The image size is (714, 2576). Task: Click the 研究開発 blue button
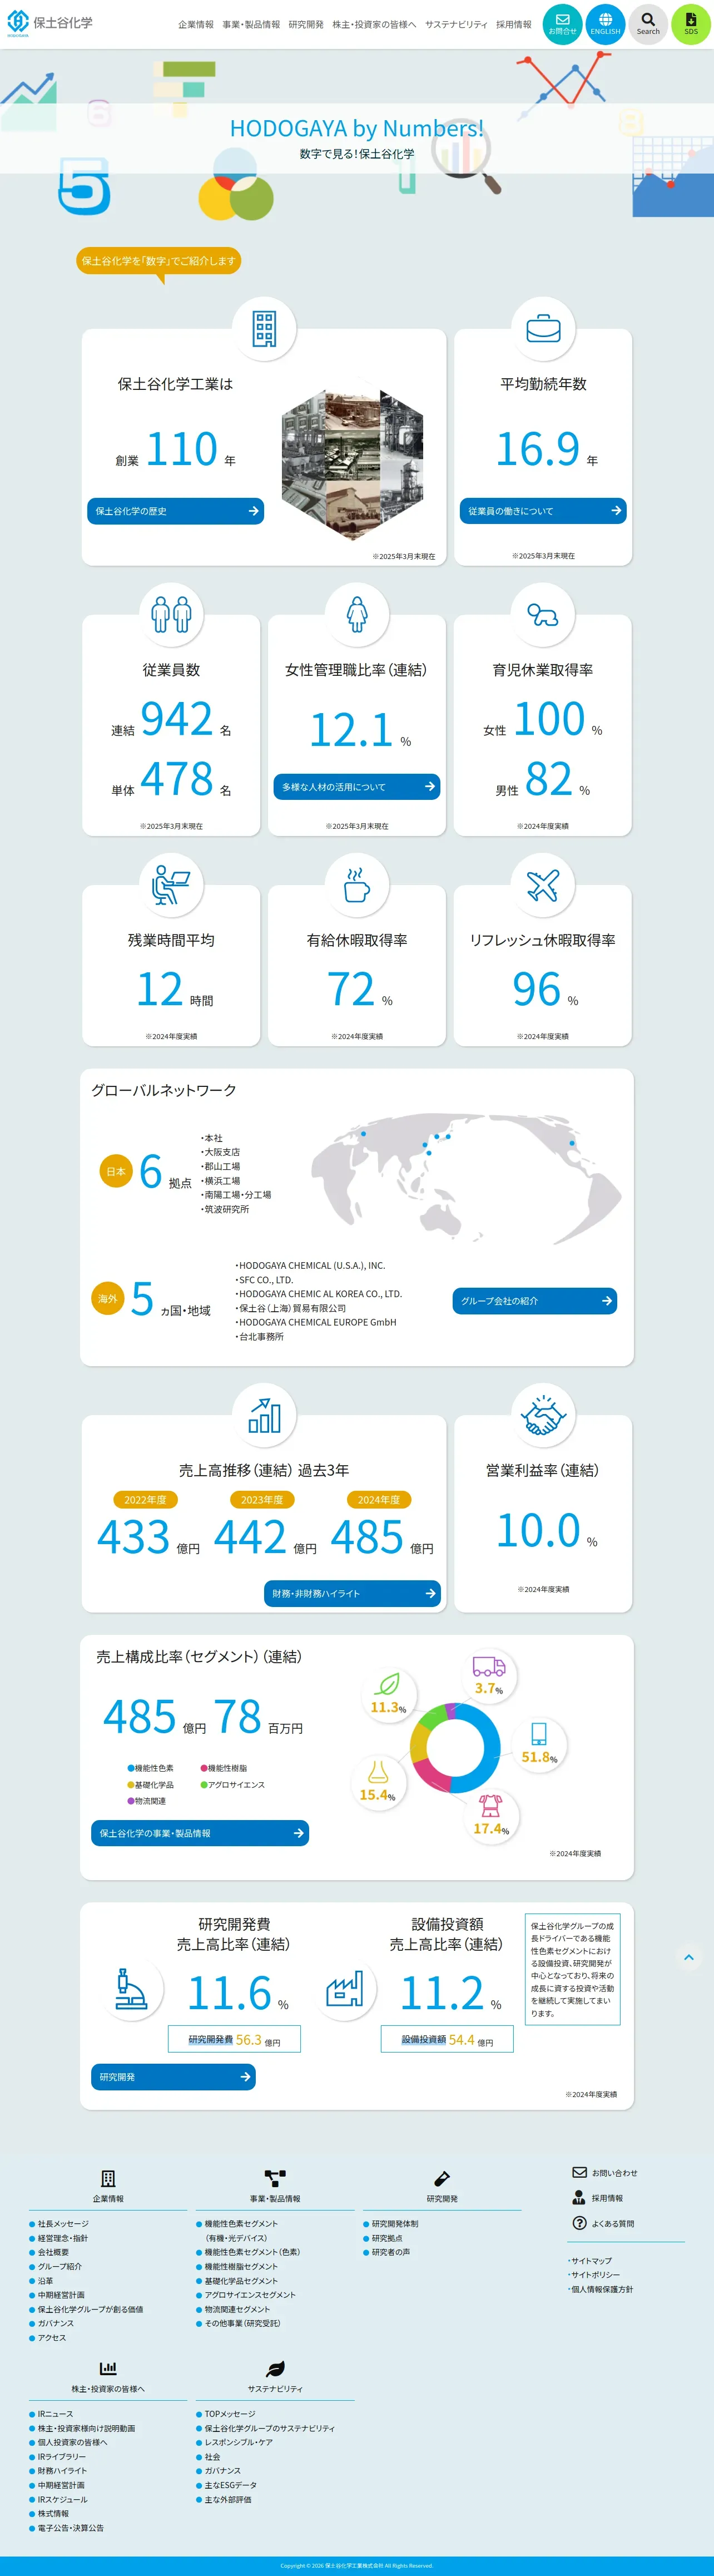click(x=173, y=2077)
